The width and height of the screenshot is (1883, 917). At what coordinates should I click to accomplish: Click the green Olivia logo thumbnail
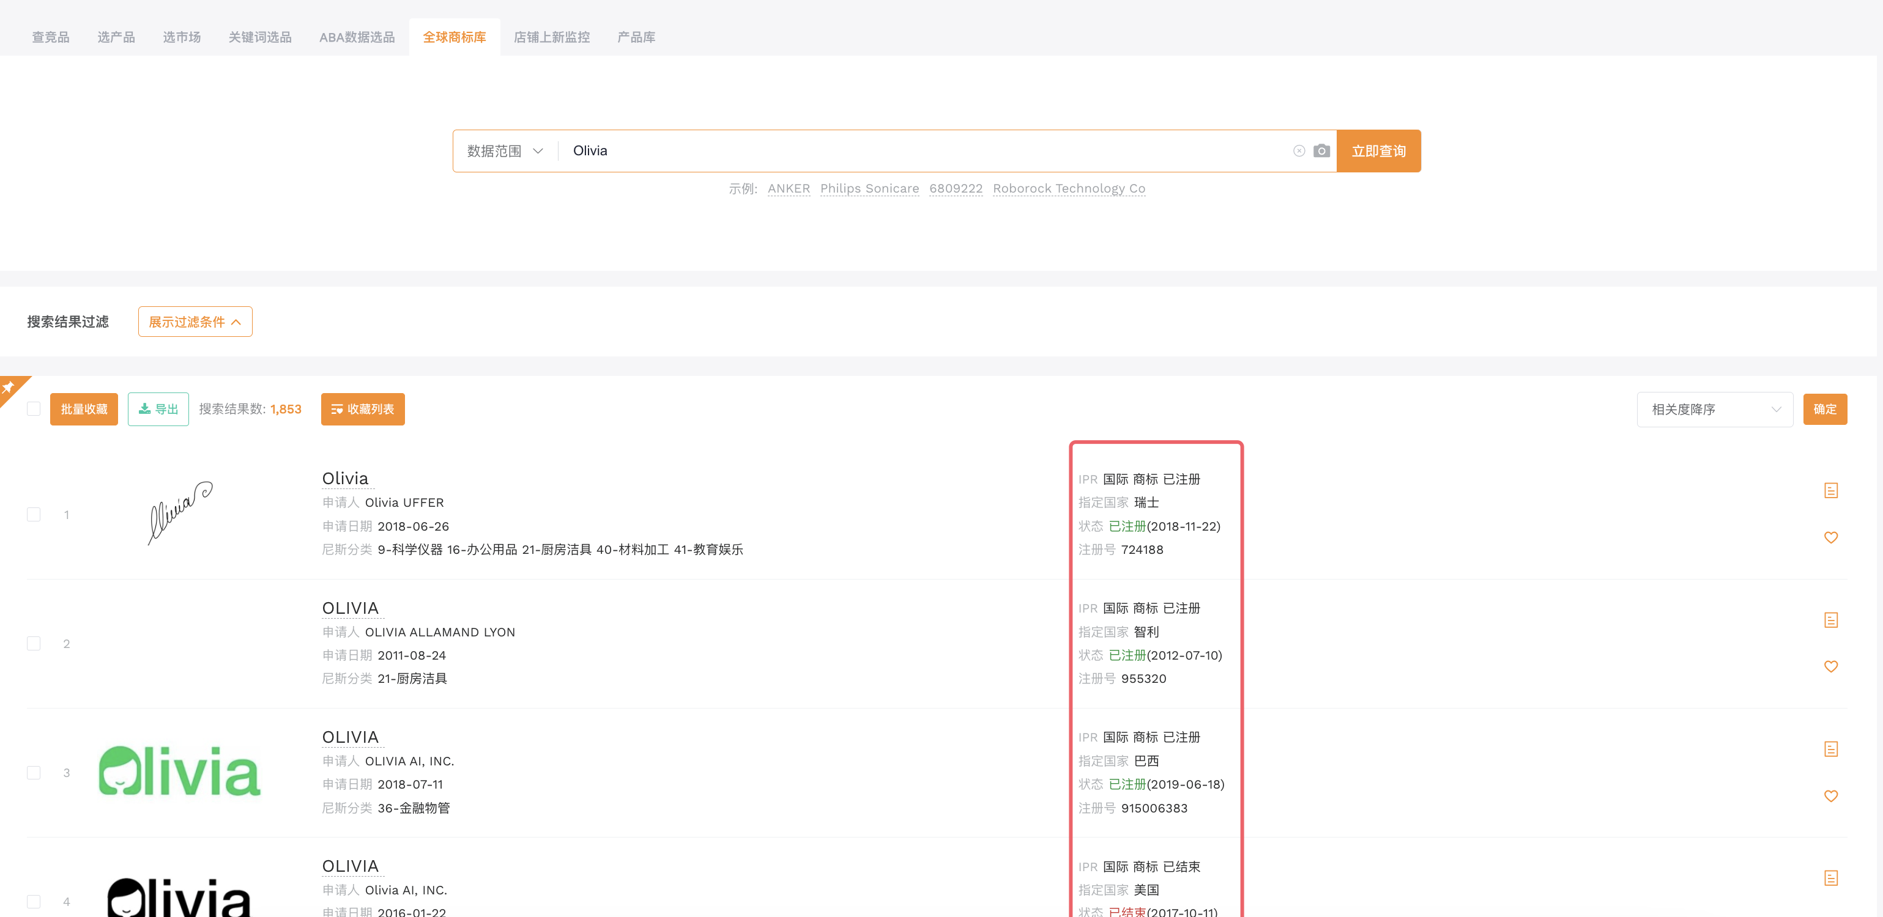tap(180, 771)
